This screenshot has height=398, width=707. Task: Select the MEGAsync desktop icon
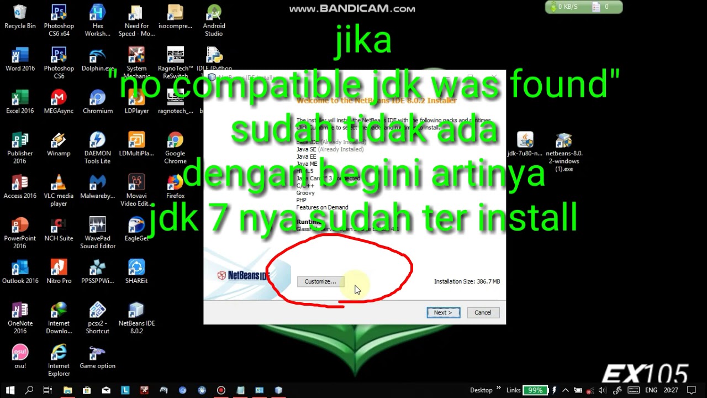(59, 102)
